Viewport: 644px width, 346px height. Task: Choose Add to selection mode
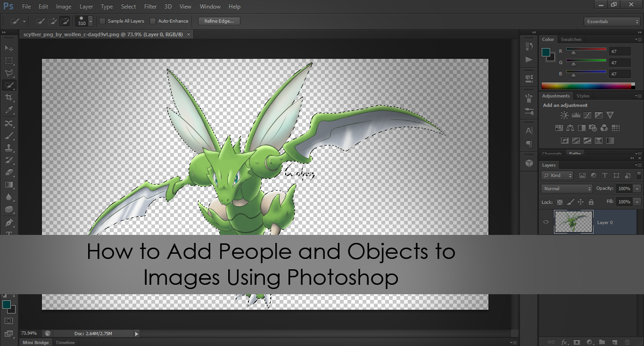pyautogui.click(x=52, y=21)
